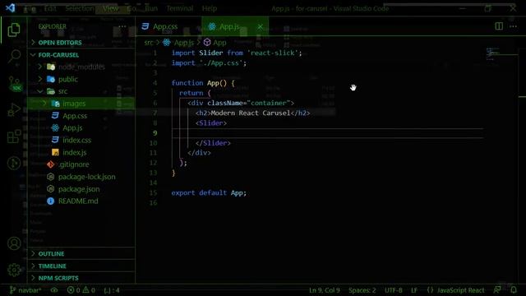Viewport: 526px width, 296px height.
Task: Open App.js in the file tree
Action: tap(72, 128)
